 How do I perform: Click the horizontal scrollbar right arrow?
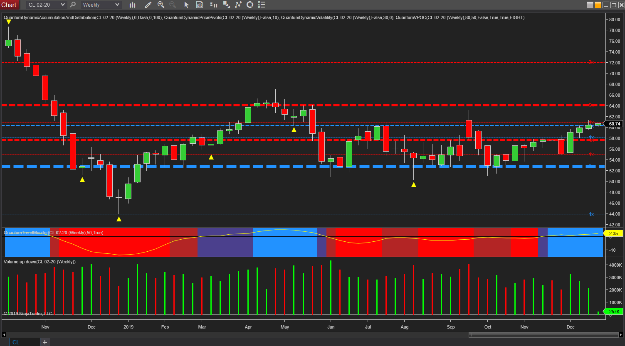[x=621, y=334]
